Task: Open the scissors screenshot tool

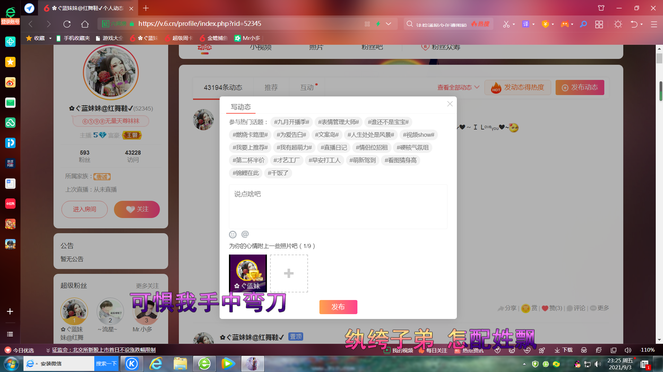Action: coord(506,24)
